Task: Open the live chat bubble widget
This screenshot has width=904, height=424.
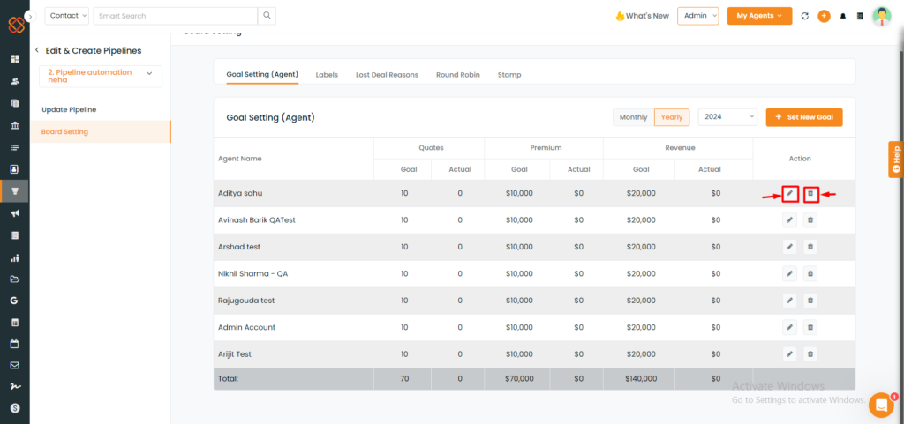Action: click(881, 405)
